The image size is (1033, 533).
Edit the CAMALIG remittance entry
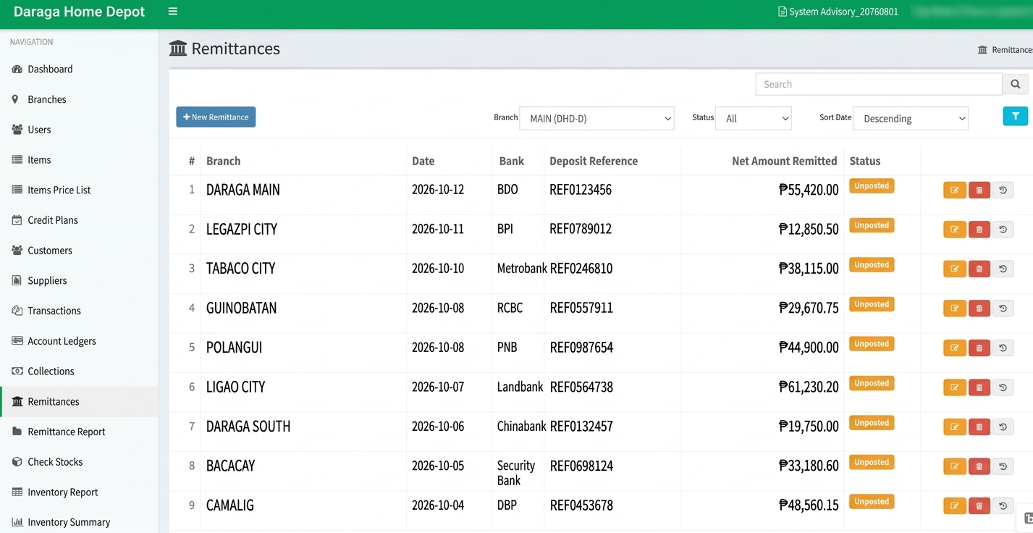tap(955, 505)
